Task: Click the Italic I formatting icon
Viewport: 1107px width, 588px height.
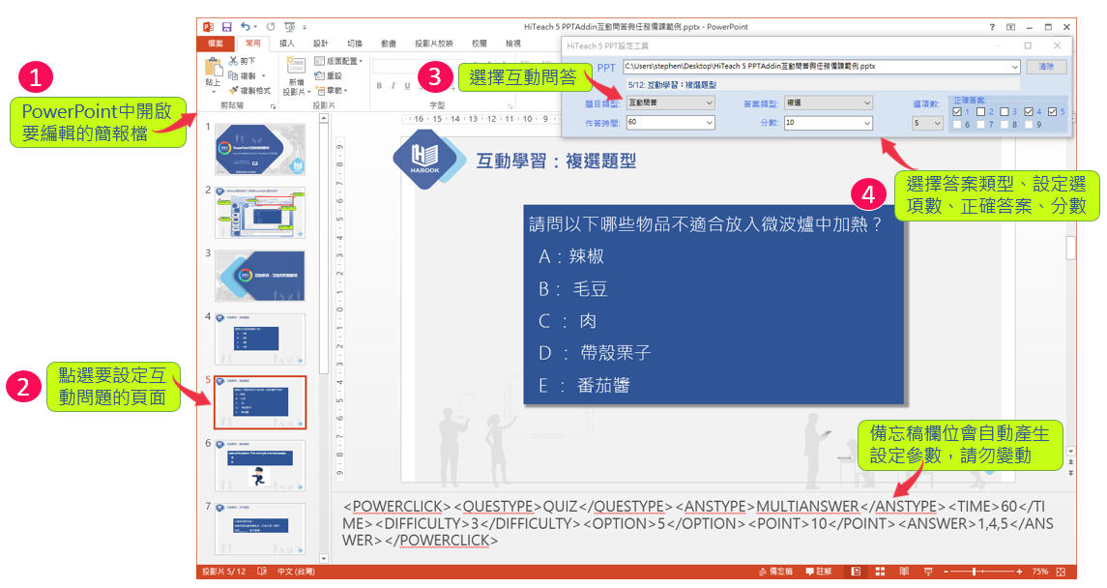Action: point(393,86)
